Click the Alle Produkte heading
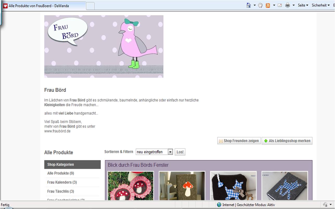The height and width of the screenshot is (209, 335). tap(59, 152)
